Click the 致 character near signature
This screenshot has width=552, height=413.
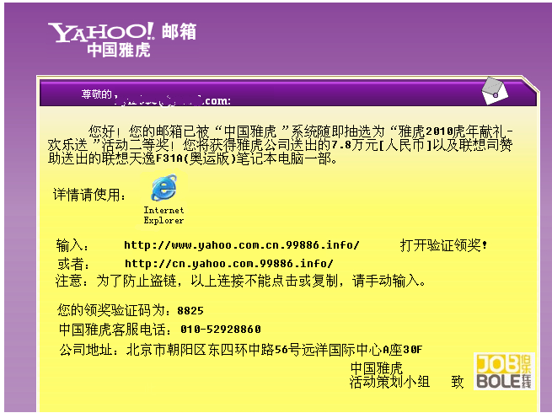tap(458, 382)
